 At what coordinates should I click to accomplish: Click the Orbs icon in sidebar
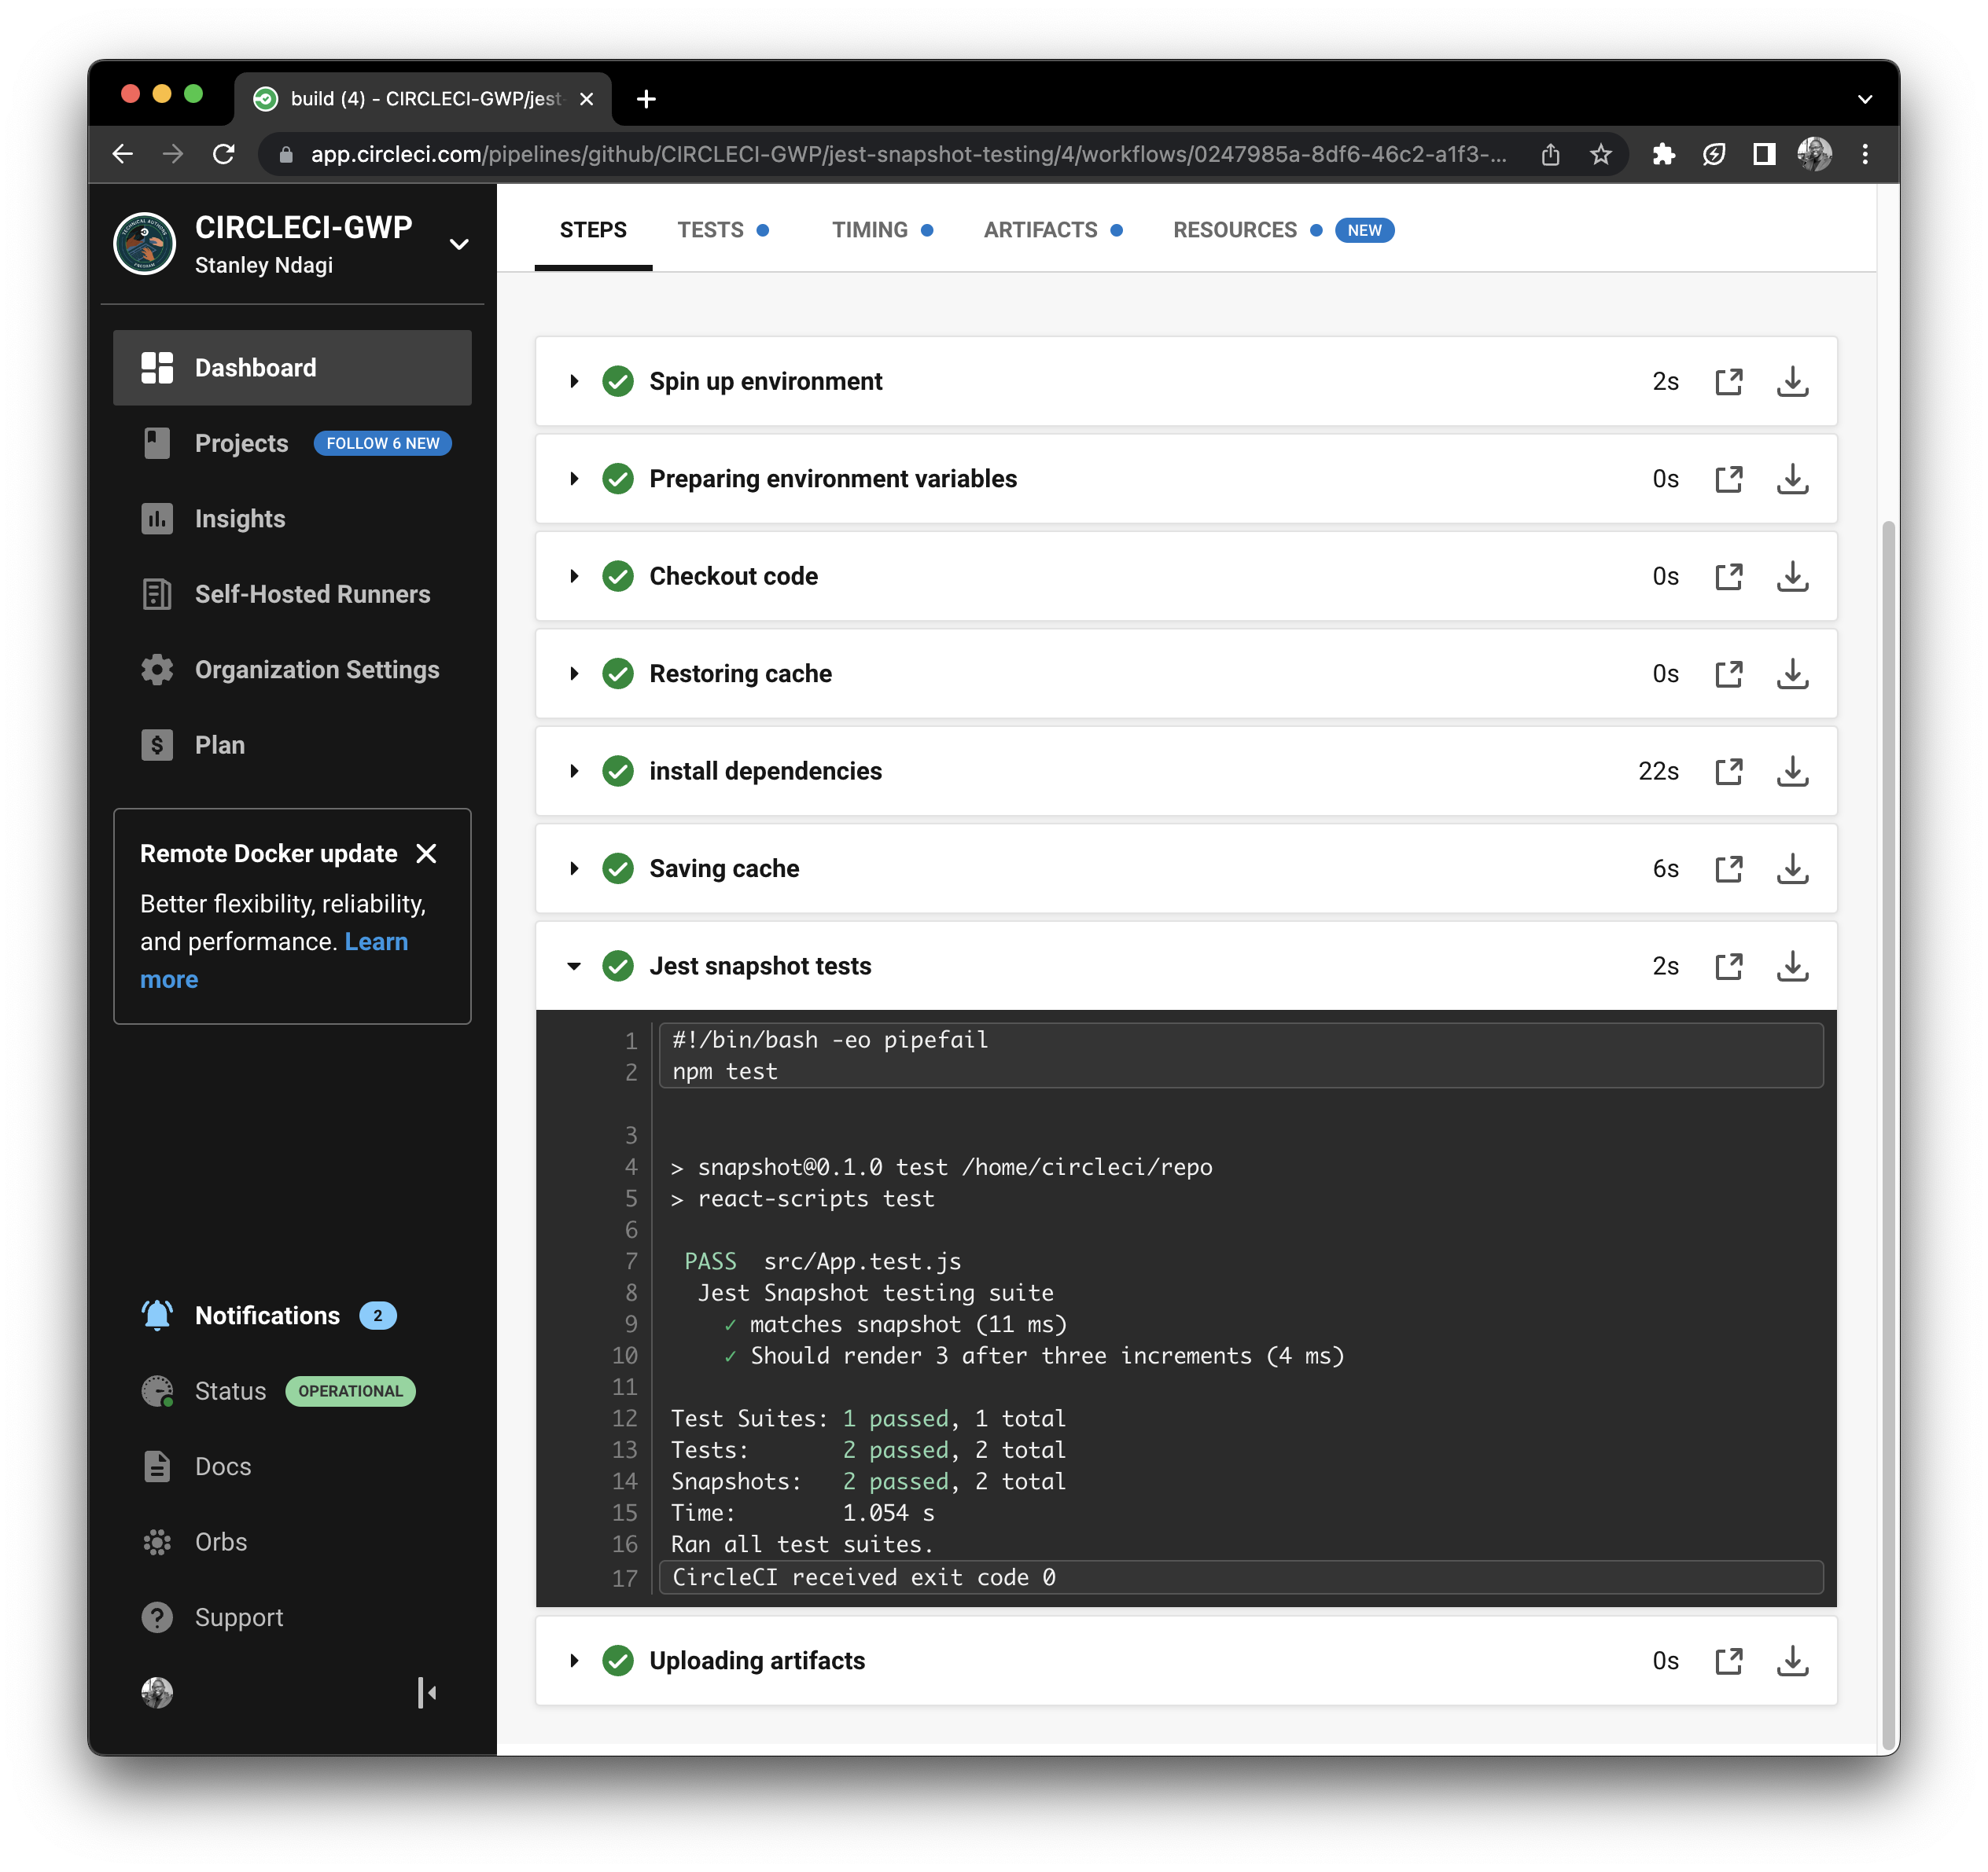coord(157,1541)
